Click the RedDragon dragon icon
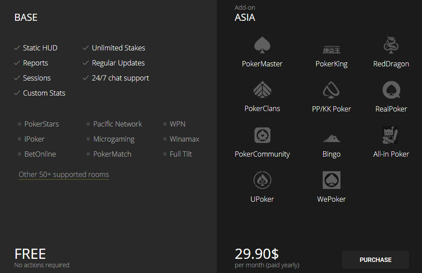Viewport: 422px width, 273px height. click(x=391, y=45)
